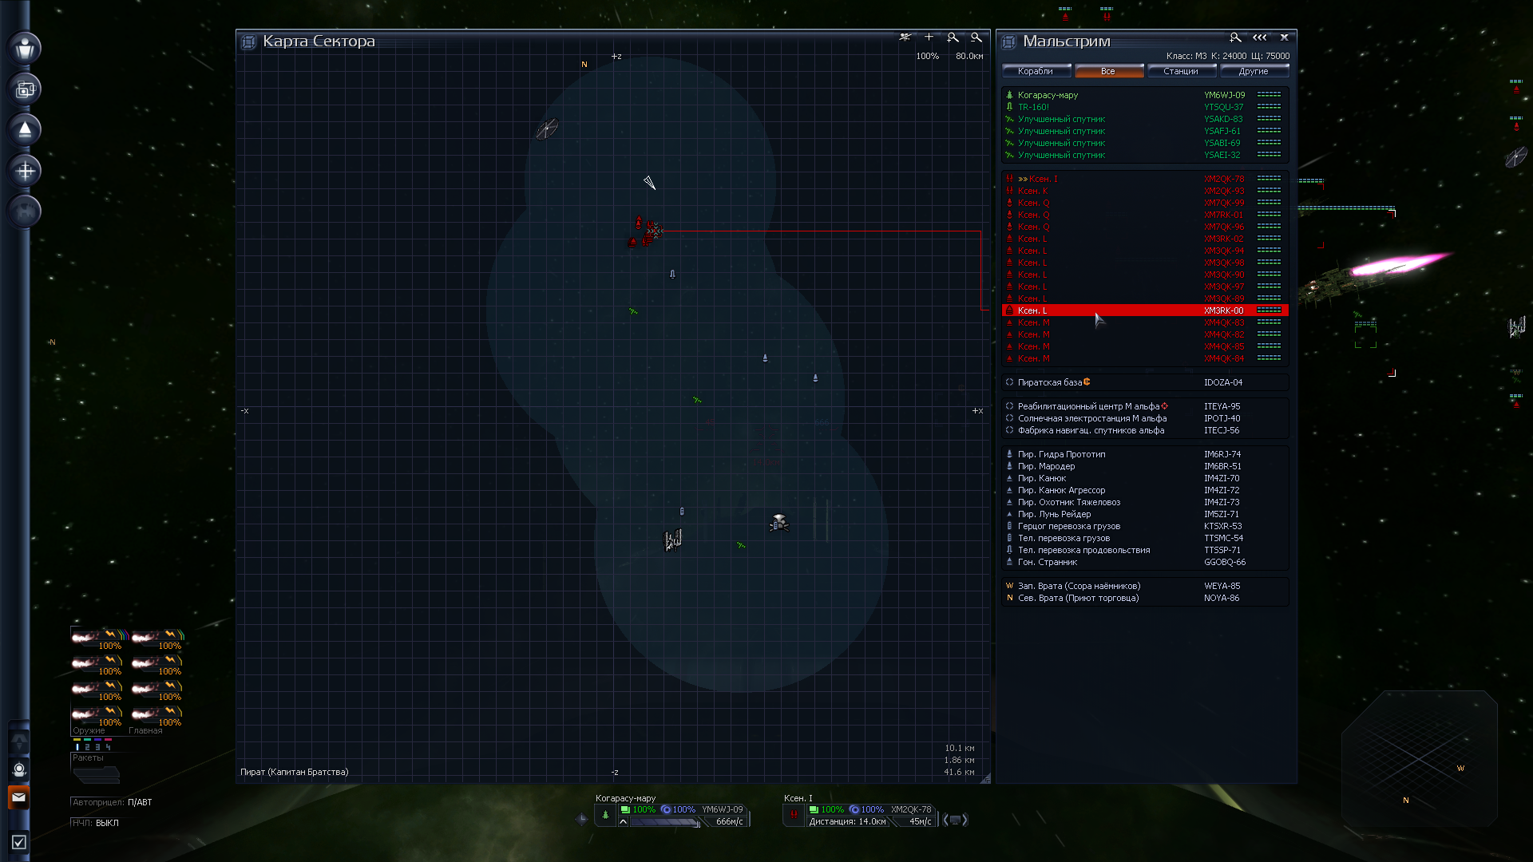This screenshot has height=862, width=1533.
Task: Zoom in on the sector map
Action: [953, 37]
